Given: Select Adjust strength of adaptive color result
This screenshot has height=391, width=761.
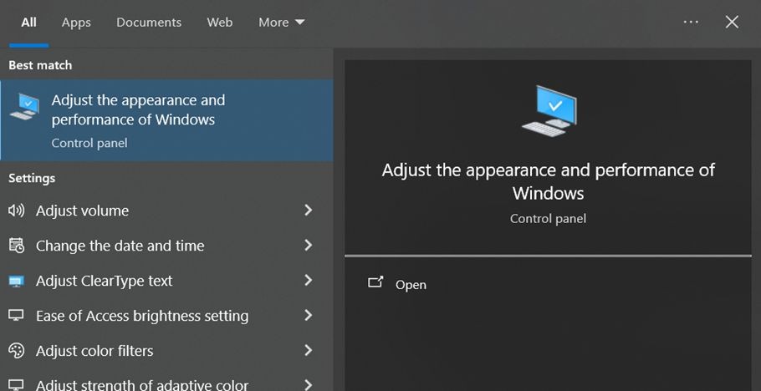Looking at the screenshot, I should [142, 384].
